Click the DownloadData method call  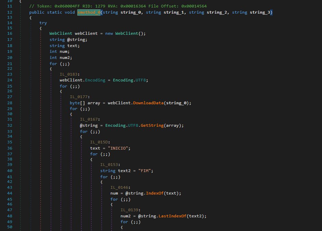click(148, 103)
